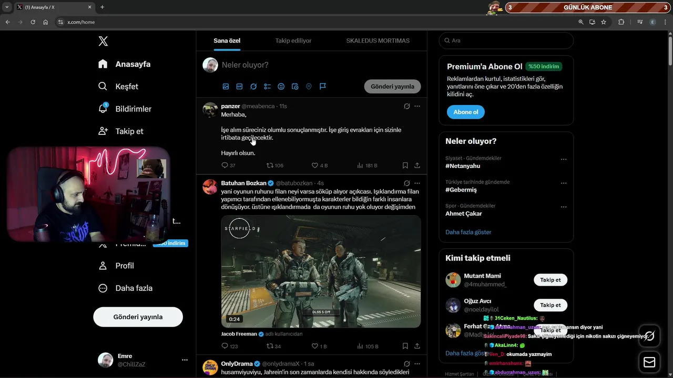Image resolution: width=673 pixels, height=378 pixels.
Task: Bookmark Batuhan Bozkan's post
Action: (x=405, y=346)
